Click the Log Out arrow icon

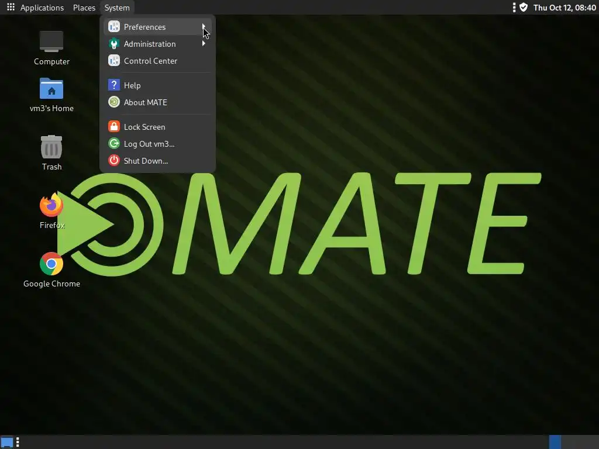(x=114, y=144)
